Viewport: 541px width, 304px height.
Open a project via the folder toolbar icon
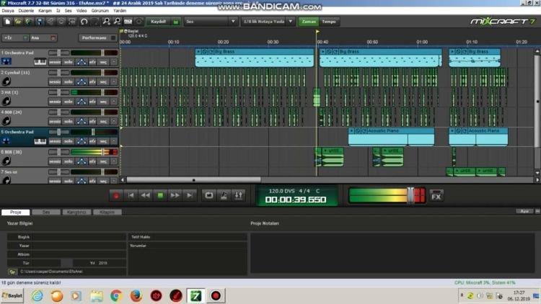pyautogui.click(x=18, y=22)
